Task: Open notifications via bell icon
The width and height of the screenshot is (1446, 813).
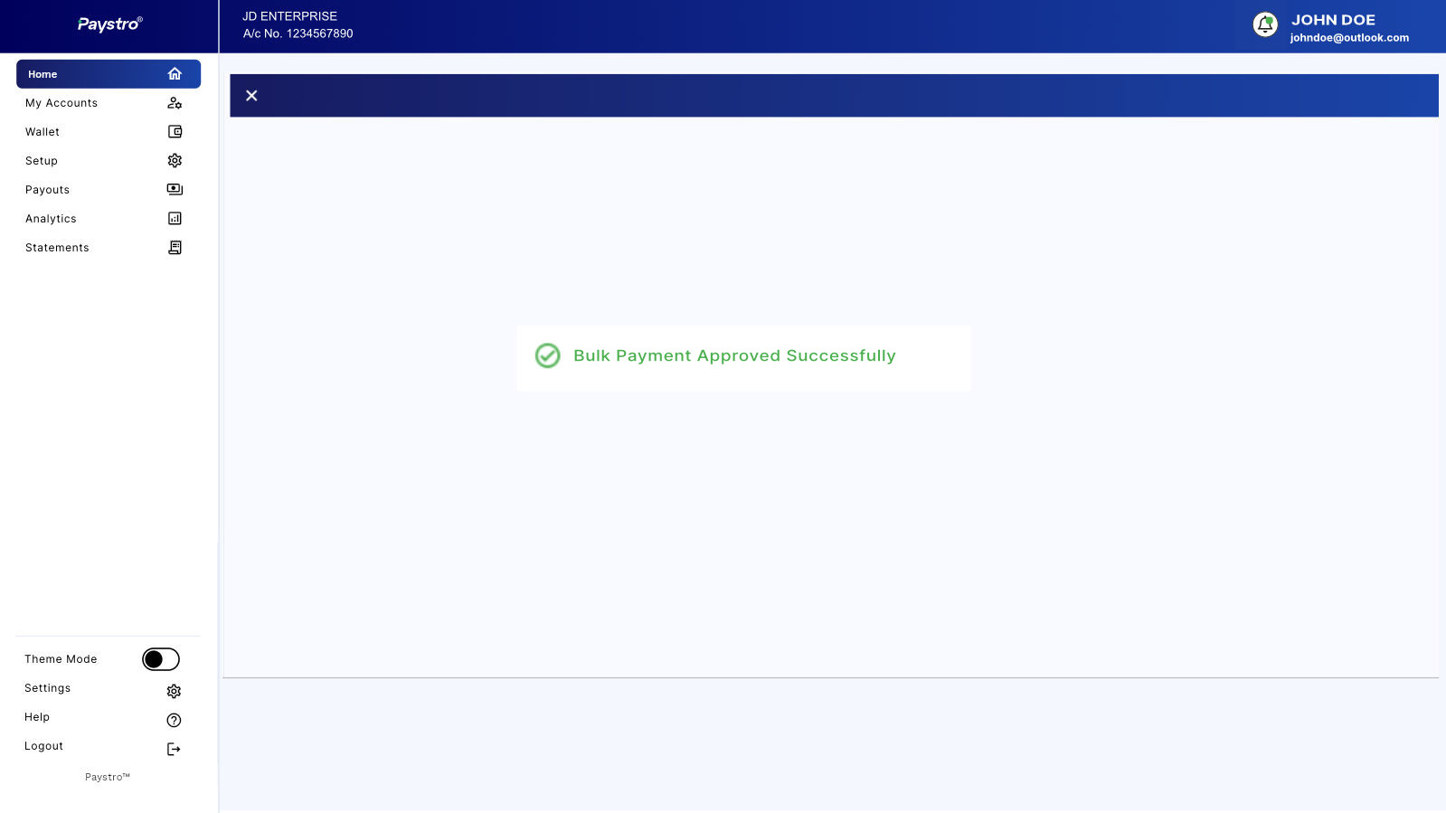Action: 1265,25
